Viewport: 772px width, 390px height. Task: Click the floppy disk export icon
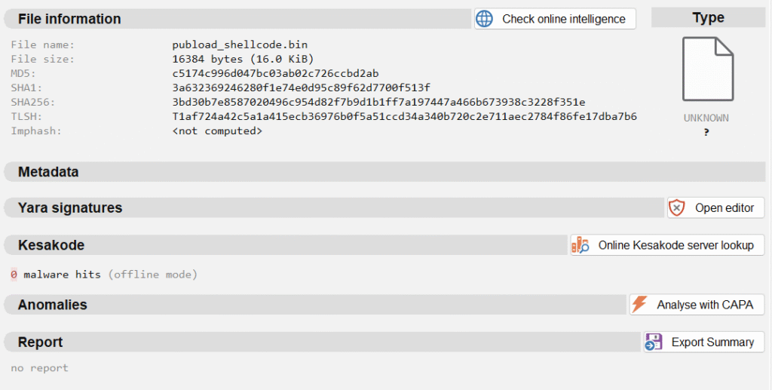[653, 342]
